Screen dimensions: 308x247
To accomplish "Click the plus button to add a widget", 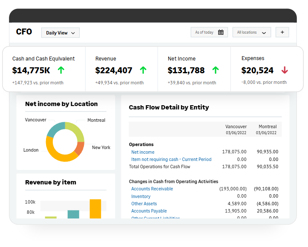I will (x=282, y=32).
